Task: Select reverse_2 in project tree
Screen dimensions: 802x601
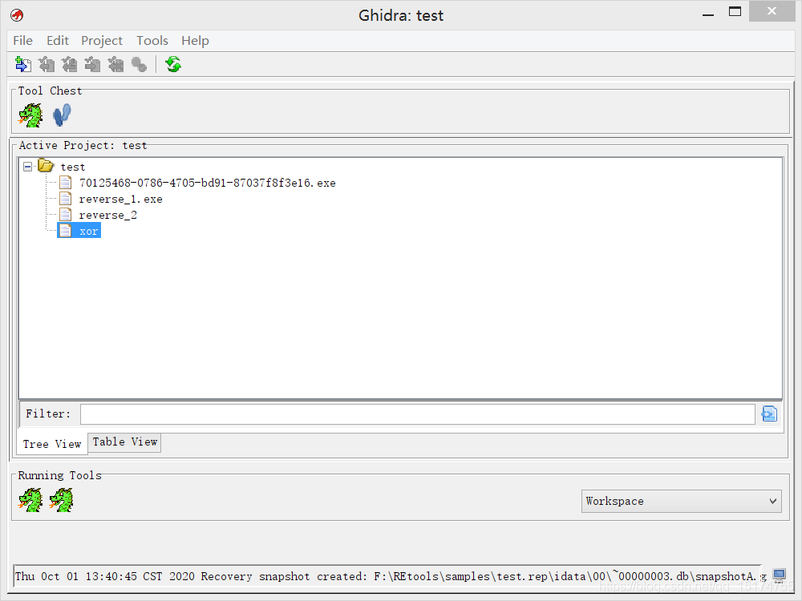Action: (108, 215)
